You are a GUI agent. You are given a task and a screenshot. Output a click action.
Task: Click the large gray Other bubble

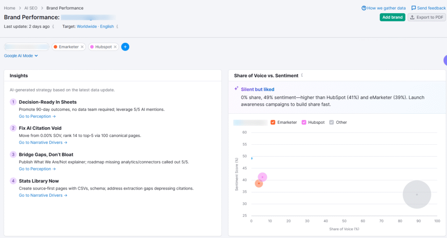click(417, 194)
